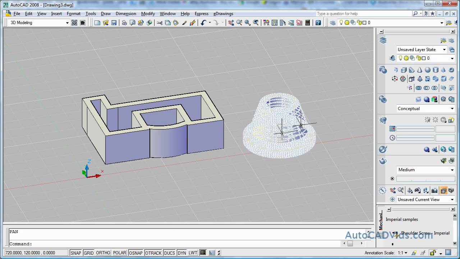
Task: Click the annotation lock icon in status bar
Action: pos(433,253)
